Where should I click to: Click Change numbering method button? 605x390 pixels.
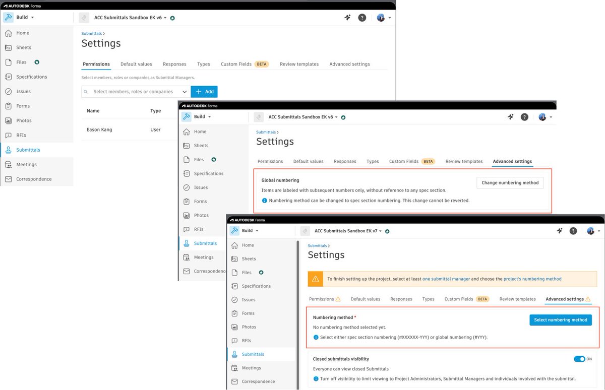(510, 182)
